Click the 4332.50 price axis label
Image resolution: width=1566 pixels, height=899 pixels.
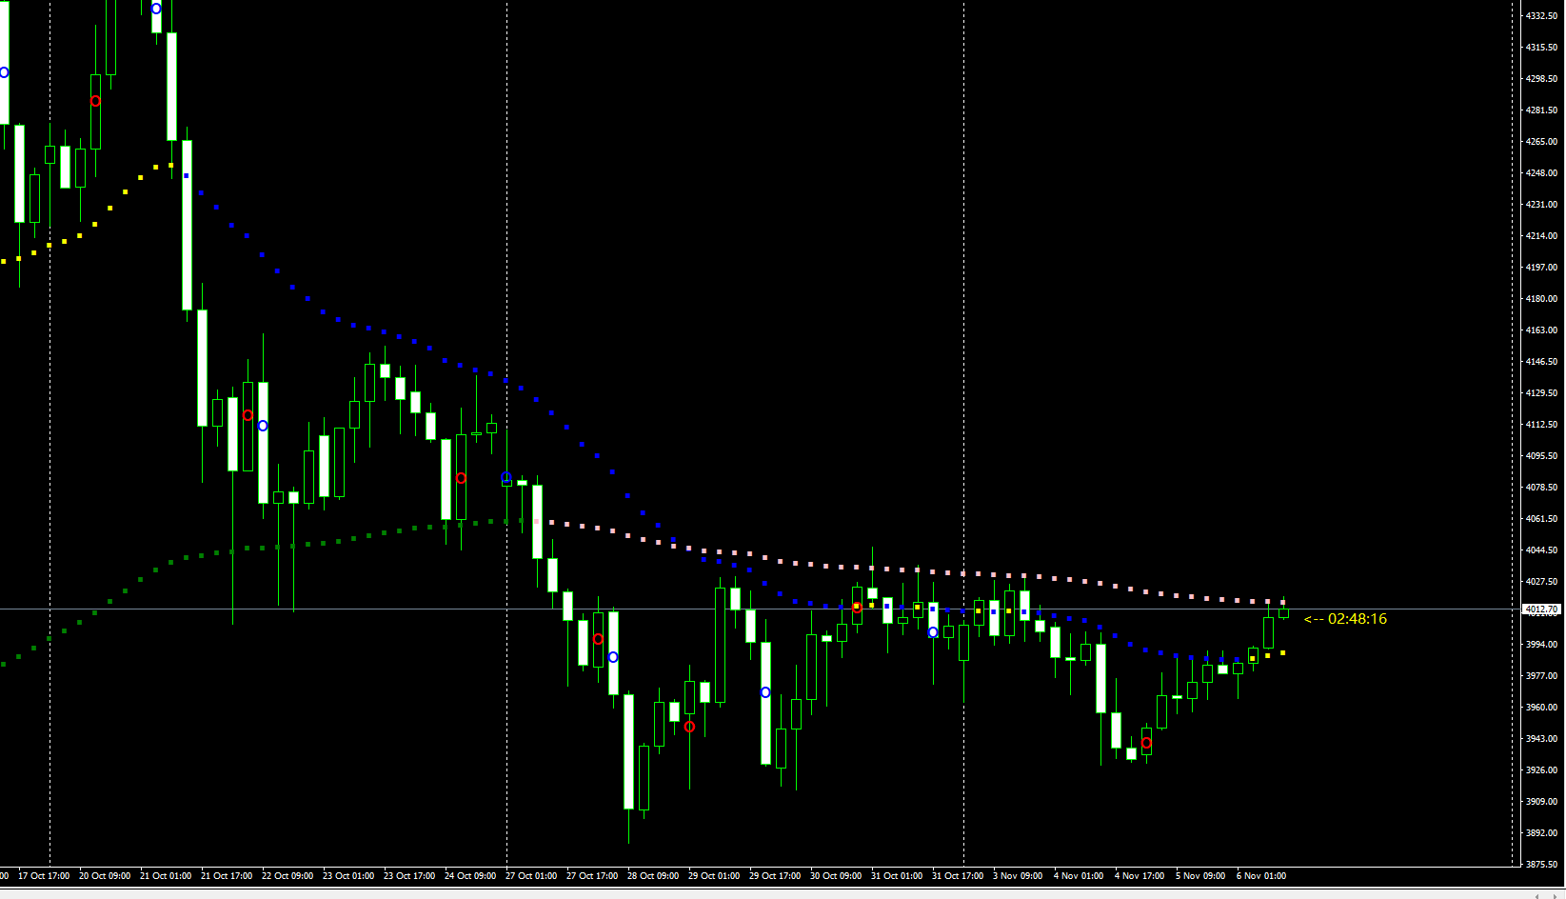pyautogui.click(x=1541, y=16)
